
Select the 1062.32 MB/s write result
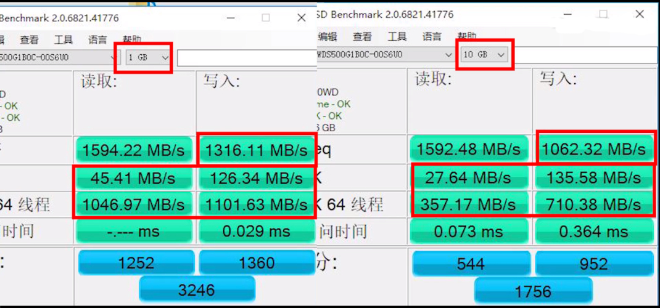593,149
